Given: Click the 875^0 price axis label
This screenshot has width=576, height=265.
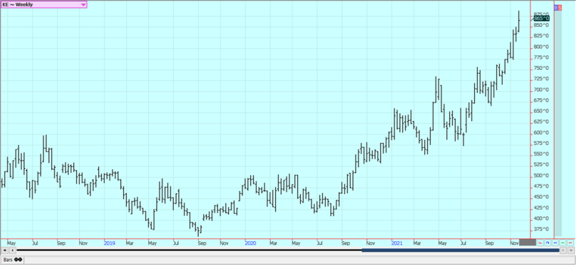Looking at the screenshot, I should [x=542, y=14].
